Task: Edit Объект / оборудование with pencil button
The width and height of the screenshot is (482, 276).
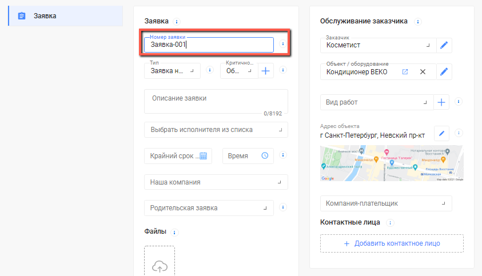Action: click(444, 71)
